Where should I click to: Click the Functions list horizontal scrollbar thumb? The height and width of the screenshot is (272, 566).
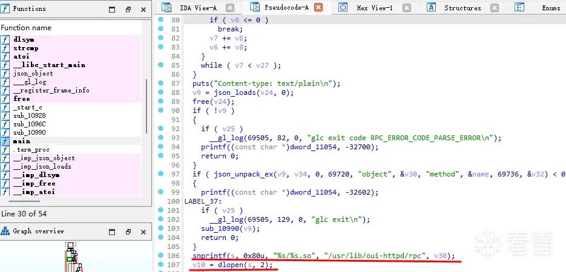[24, 201]
